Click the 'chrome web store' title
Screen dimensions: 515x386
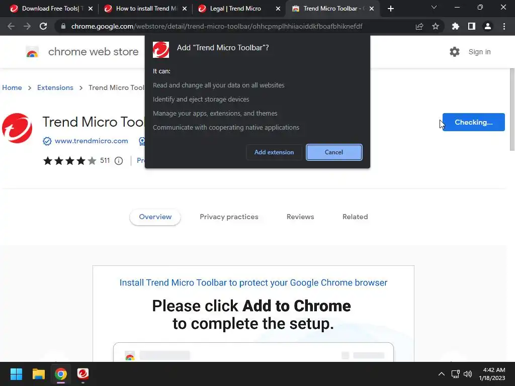pyautogui.click(x=93, y=52)
